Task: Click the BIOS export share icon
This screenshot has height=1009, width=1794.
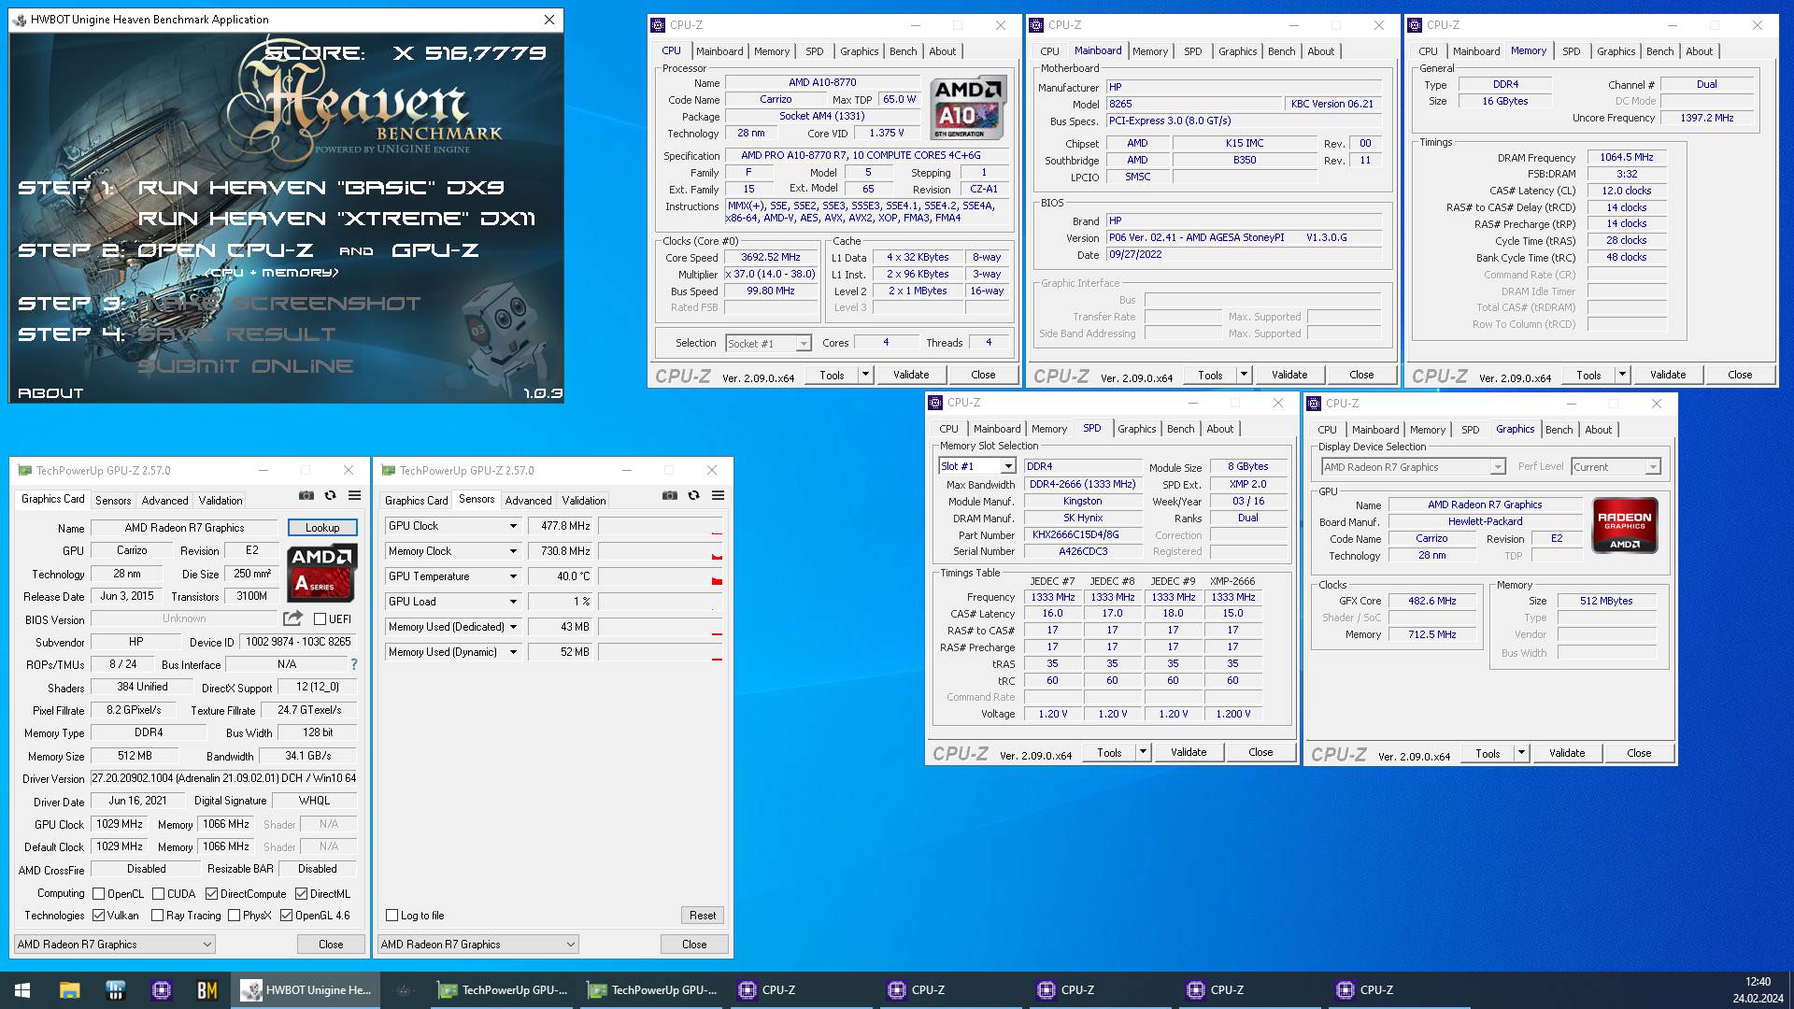Action: (x=292, y=618)
